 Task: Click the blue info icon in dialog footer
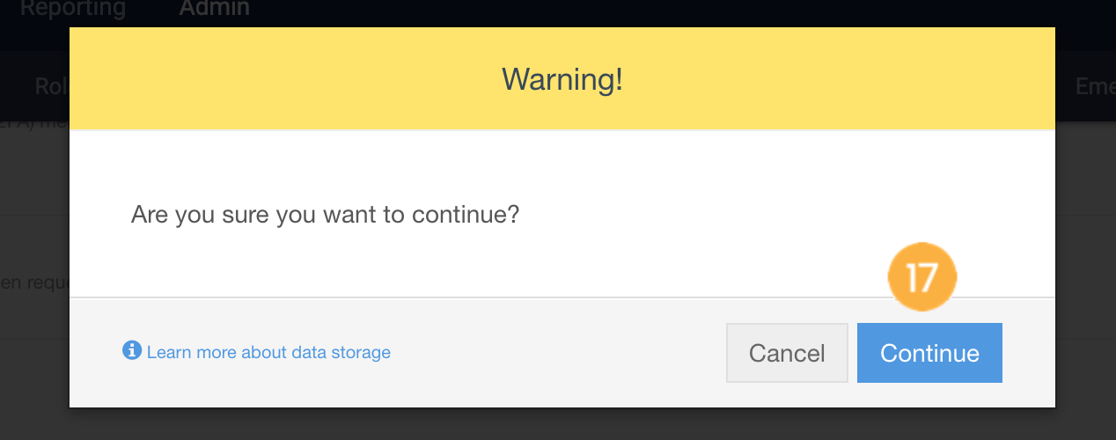coord(132,351)
